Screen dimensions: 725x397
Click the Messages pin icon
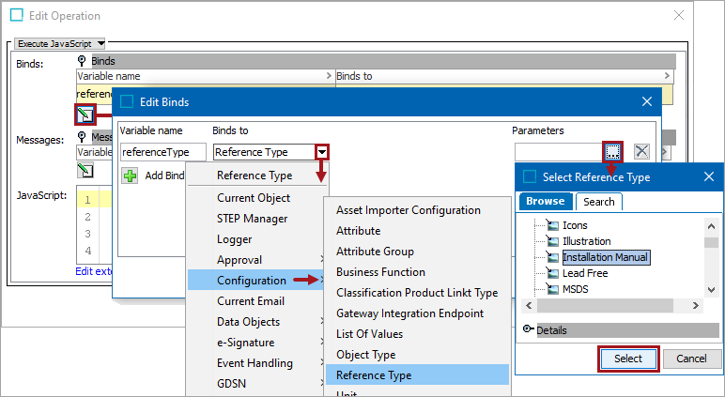coord(82,137)
